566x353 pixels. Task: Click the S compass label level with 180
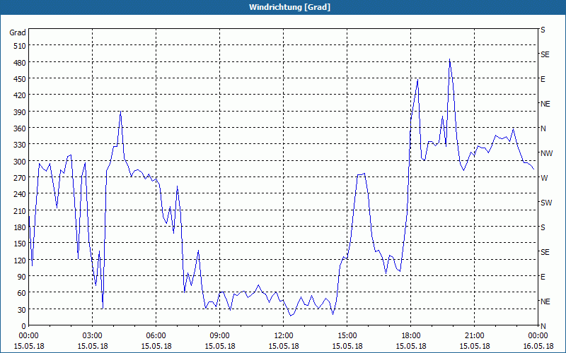(x=543, y=227)
